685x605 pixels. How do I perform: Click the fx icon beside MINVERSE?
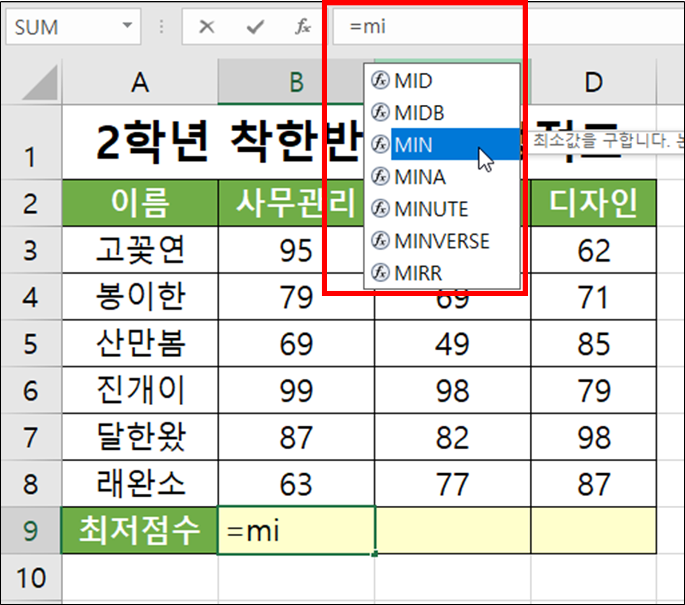[380, 241]
